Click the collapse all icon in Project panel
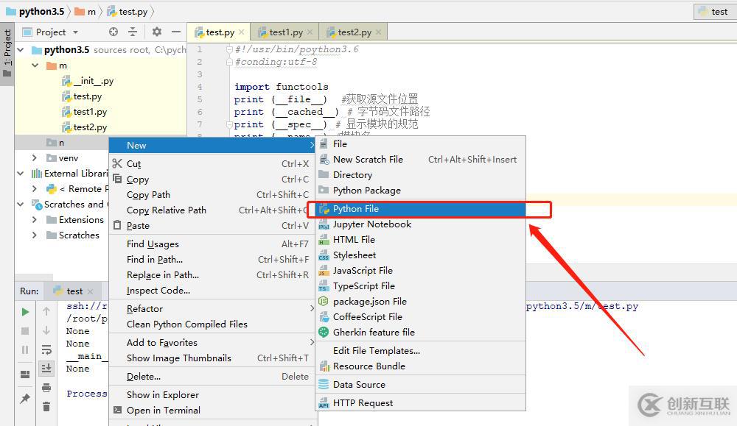This screenshot has height=426, width=737. pos(133,32)
